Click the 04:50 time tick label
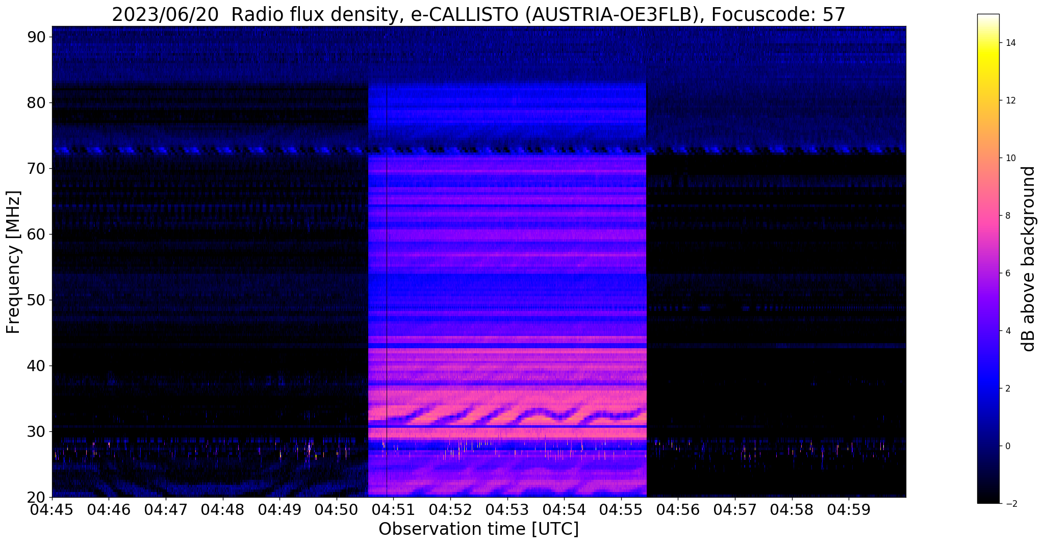This screenshot has width=1044, height=544. [337, 509]
